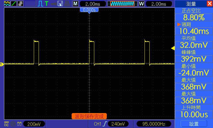Click the gray persistence waveform icon
Image resolution: width=213 pixels, height=128 pixels.
click(x=21, y=4)
